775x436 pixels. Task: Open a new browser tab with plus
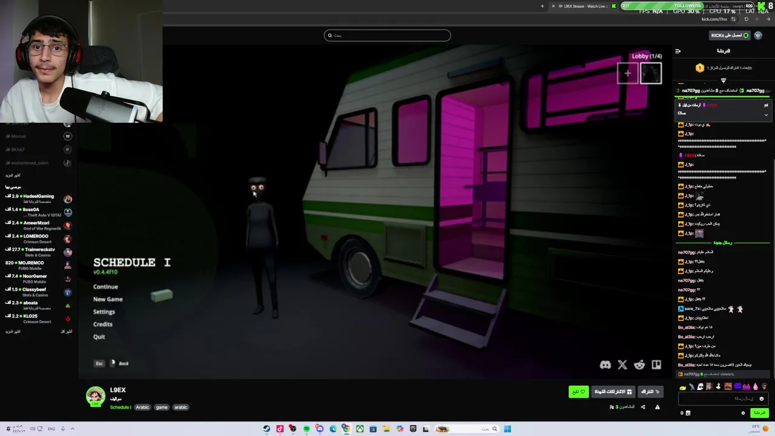tap(542, 6)
